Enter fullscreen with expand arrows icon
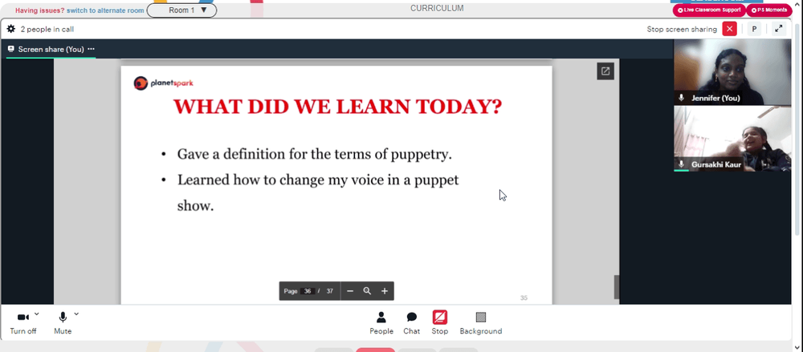This screenshot has height=352, width=803. click(x=778, y=29)
